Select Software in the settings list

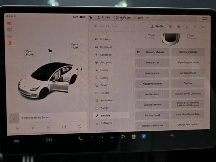(x=104, y=123)
